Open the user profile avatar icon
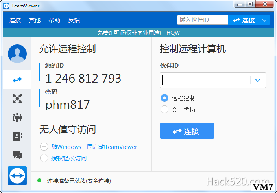This screenshot has width=277, height=193. tap(17, 54)
